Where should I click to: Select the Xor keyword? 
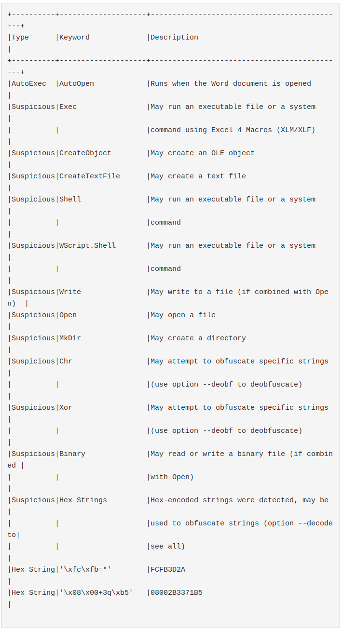tap(66, 408)
